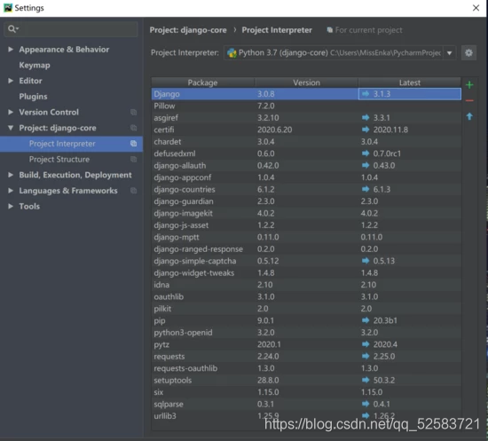Select the django-simple-captcha package row
The image size is (488, 441).
(x=306, y=261)
